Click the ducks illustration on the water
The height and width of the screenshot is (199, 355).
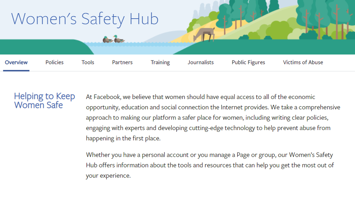click(114, 39)
